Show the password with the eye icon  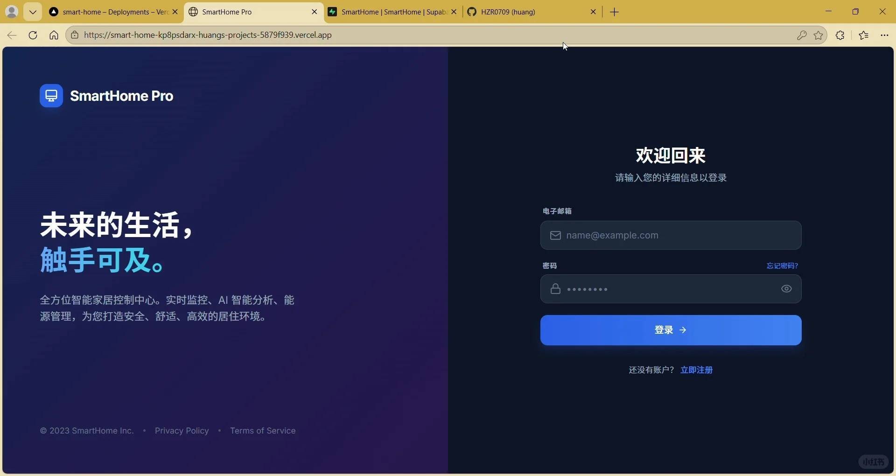point(786,289)
